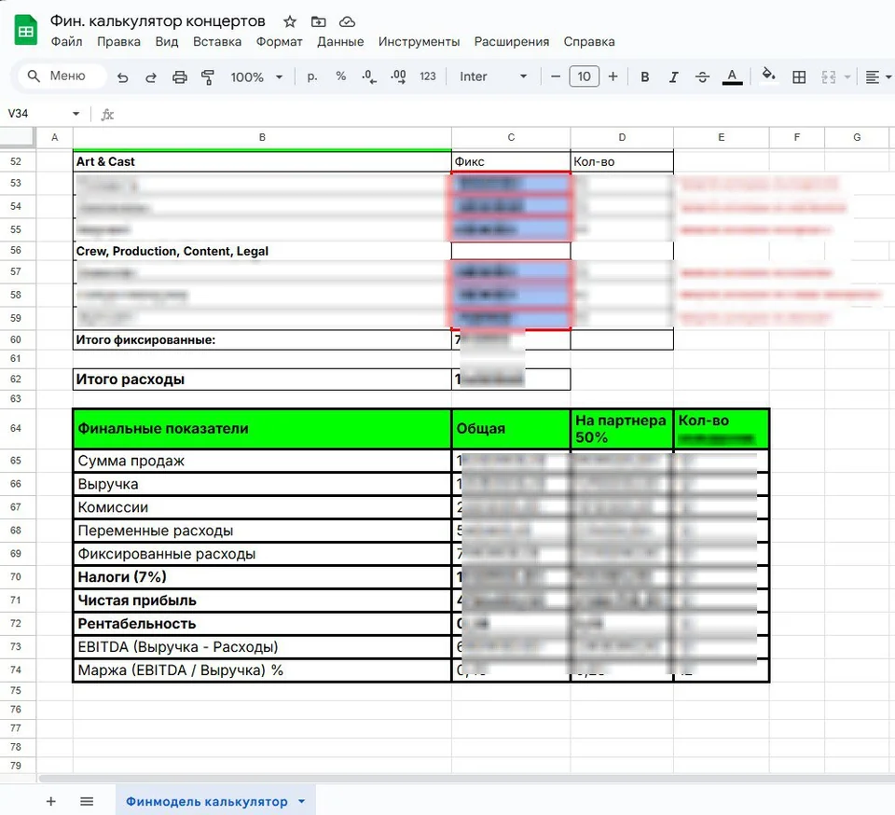Open the zoom 100% dropdown
The image size is (895, 815).
click(256, 77)
